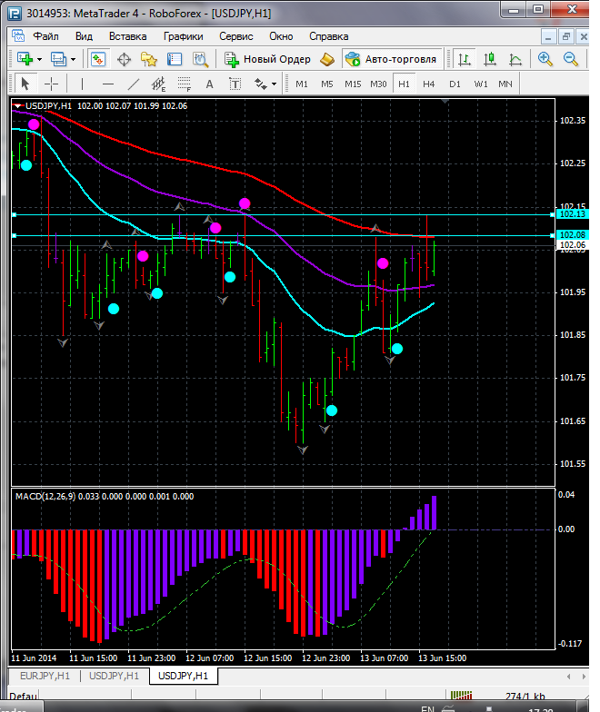
Task: Select the crosshair tool
Action: [52, 84]
